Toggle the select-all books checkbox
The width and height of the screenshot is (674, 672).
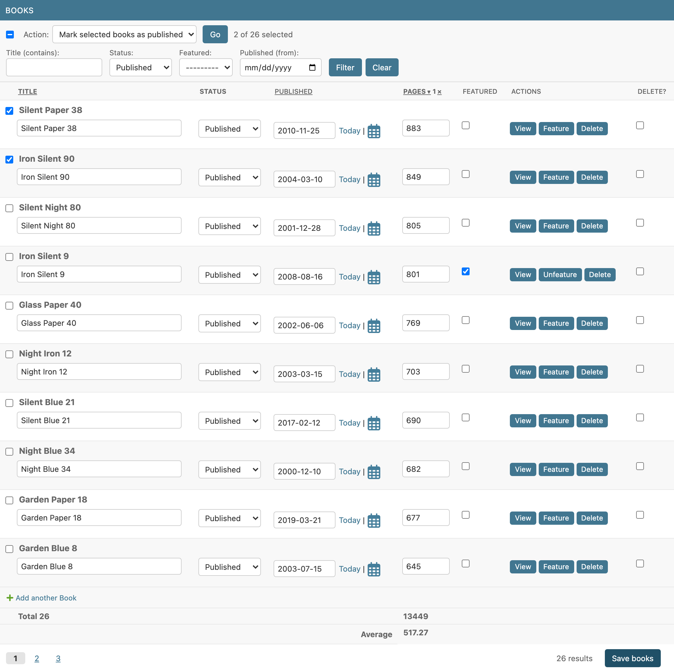pos(10,35)
